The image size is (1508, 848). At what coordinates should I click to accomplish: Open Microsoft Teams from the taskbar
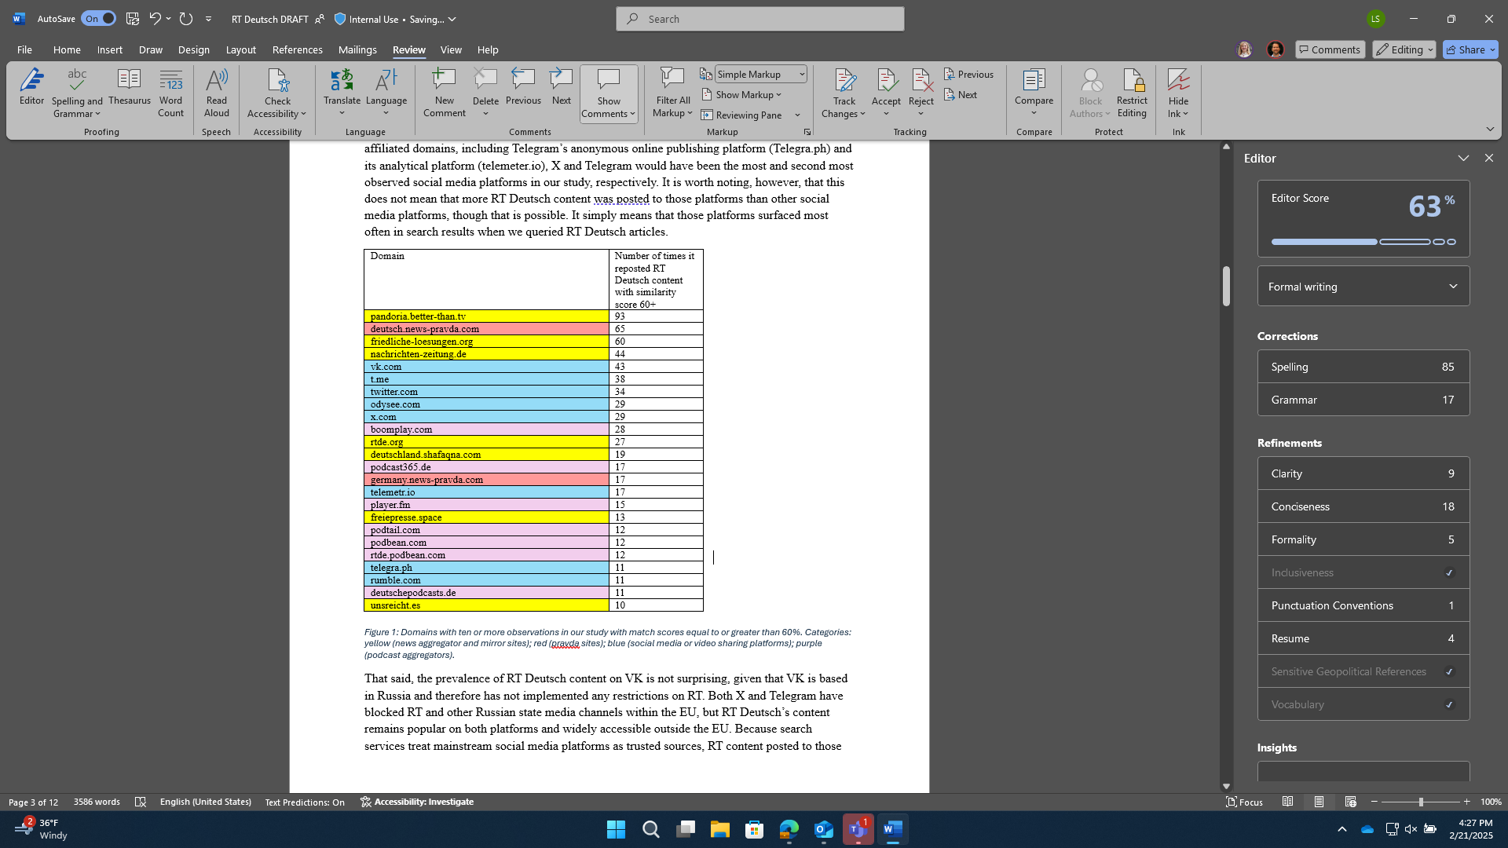(x=858, y=829)
